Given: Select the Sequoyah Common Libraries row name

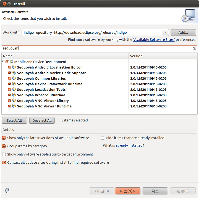Looking at the screenshot, I should tap(41, 78).
